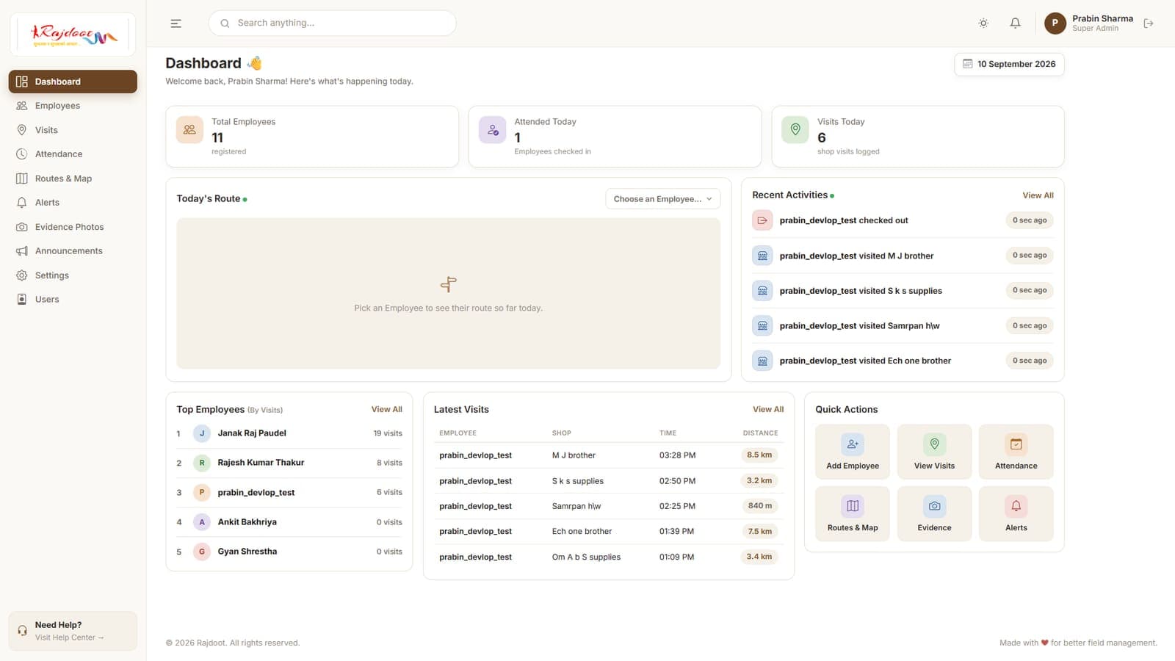Open the P user avatar in the header
This screenshot has height=661, width=1175.
(1055, 24)
